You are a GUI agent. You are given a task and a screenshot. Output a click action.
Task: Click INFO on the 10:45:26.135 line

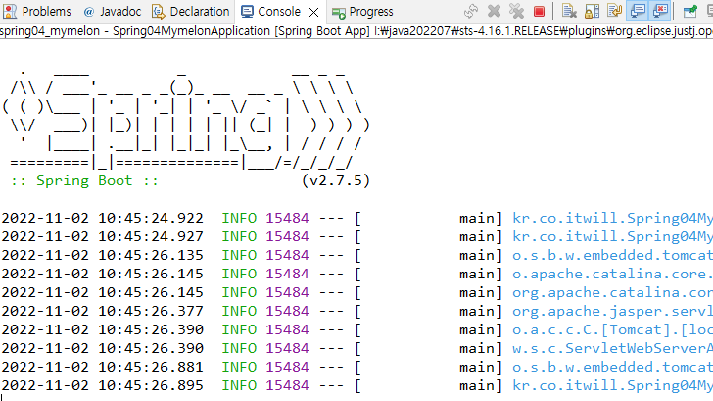point(239,255)
